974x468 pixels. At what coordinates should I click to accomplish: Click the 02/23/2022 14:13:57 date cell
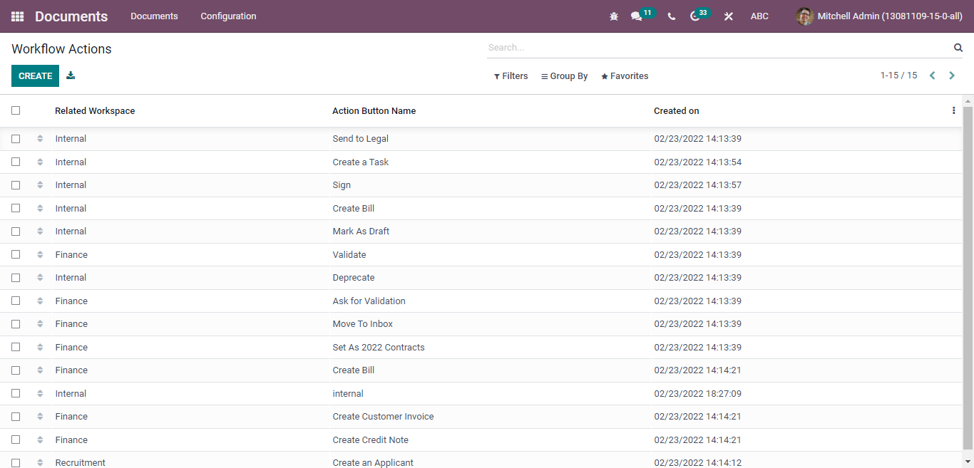(698, 185)
